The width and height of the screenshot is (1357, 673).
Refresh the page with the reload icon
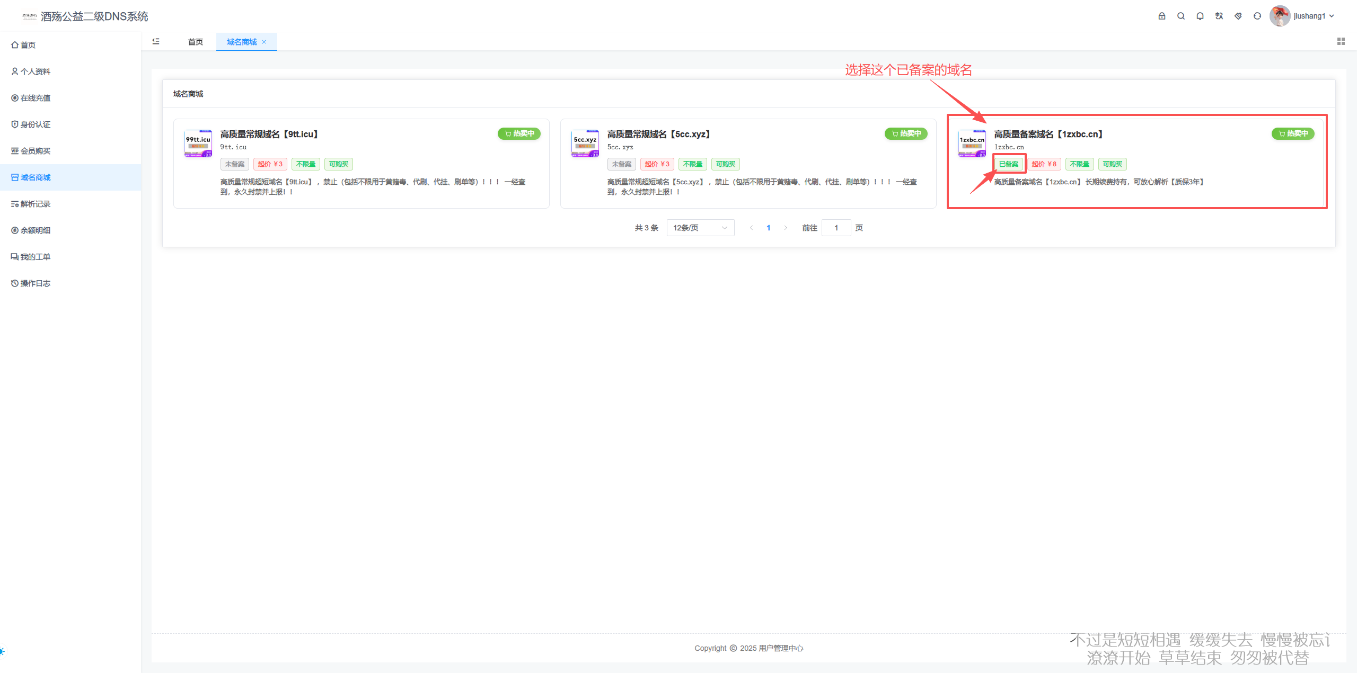pos(1257,16)
